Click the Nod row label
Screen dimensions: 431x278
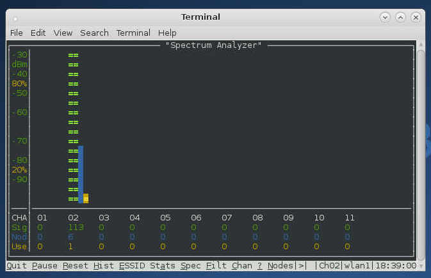coord(19,237)
